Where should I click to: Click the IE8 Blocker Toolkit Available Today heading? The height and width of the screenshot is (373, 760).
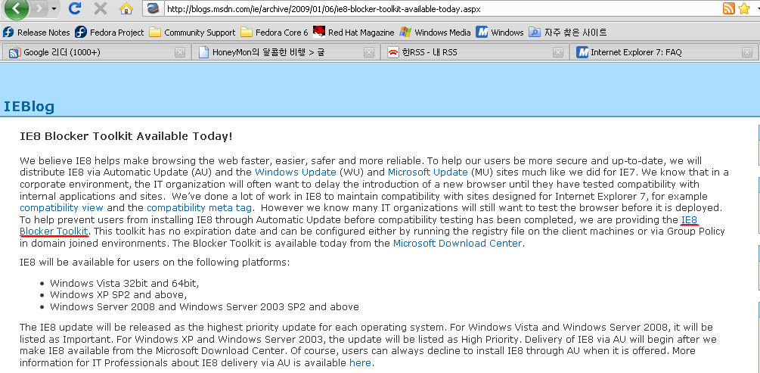pyautogui.click(x=126, y=136)
